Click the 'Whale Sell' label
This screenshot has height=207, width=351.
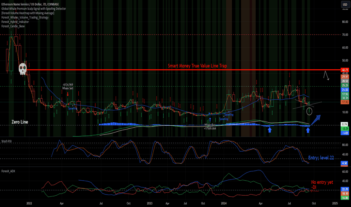click(68, 88)
